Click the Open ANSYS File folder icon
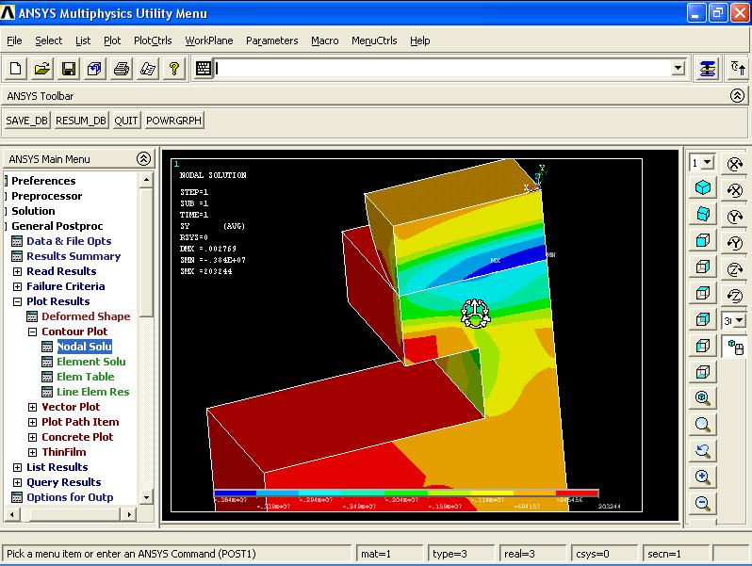This screenshot has width=752, height=566. [42, 69]
